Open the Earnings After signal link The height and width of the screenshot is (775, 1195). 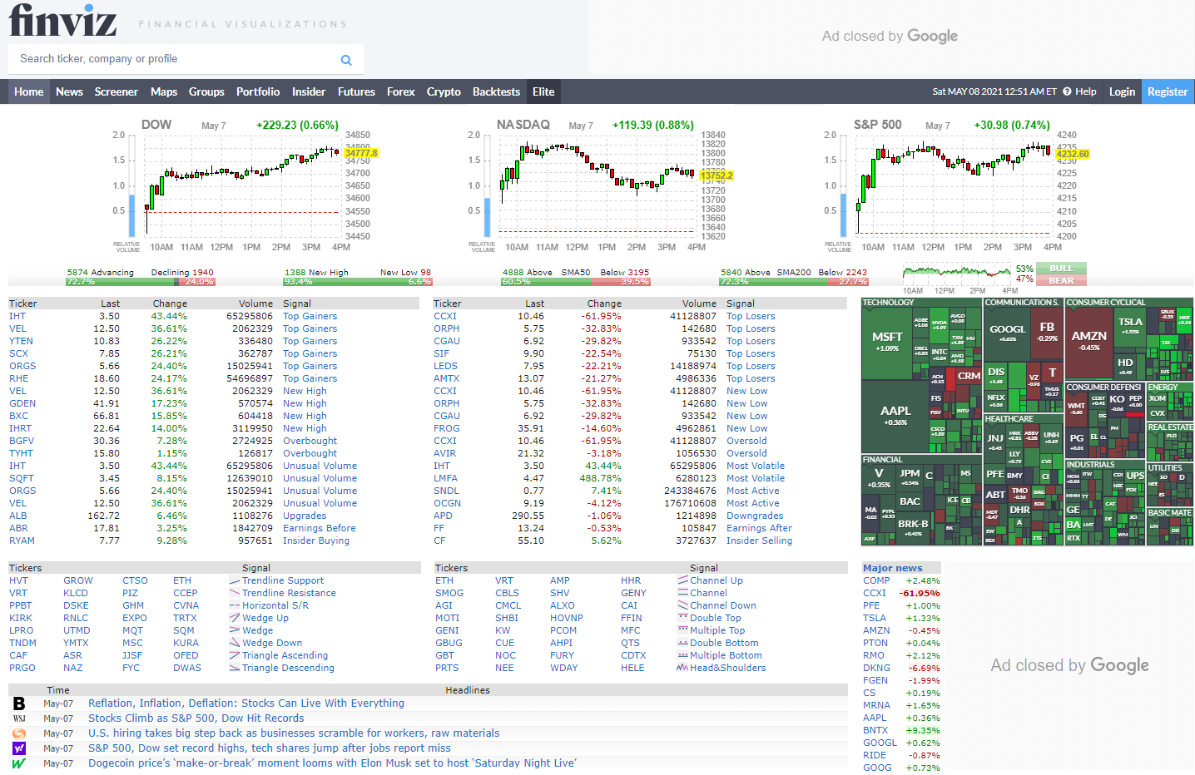(x=759, y=528)
